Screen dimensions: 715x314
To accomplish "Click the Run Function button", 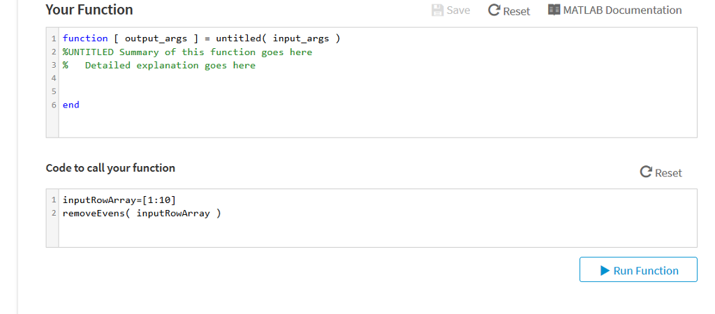I will pyautogui.click(x=638, y=269).
